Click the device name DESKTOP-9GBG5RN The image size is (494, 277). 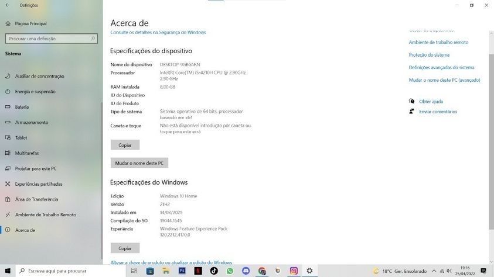coord(180,64)
